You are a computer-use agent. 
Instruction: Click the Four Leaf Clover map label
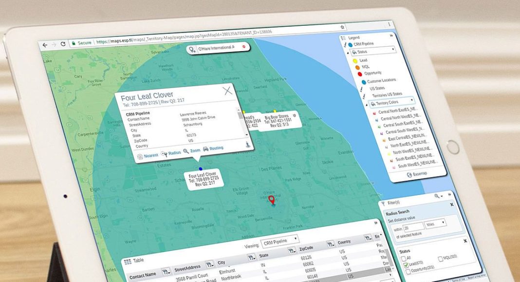[204, 179]
